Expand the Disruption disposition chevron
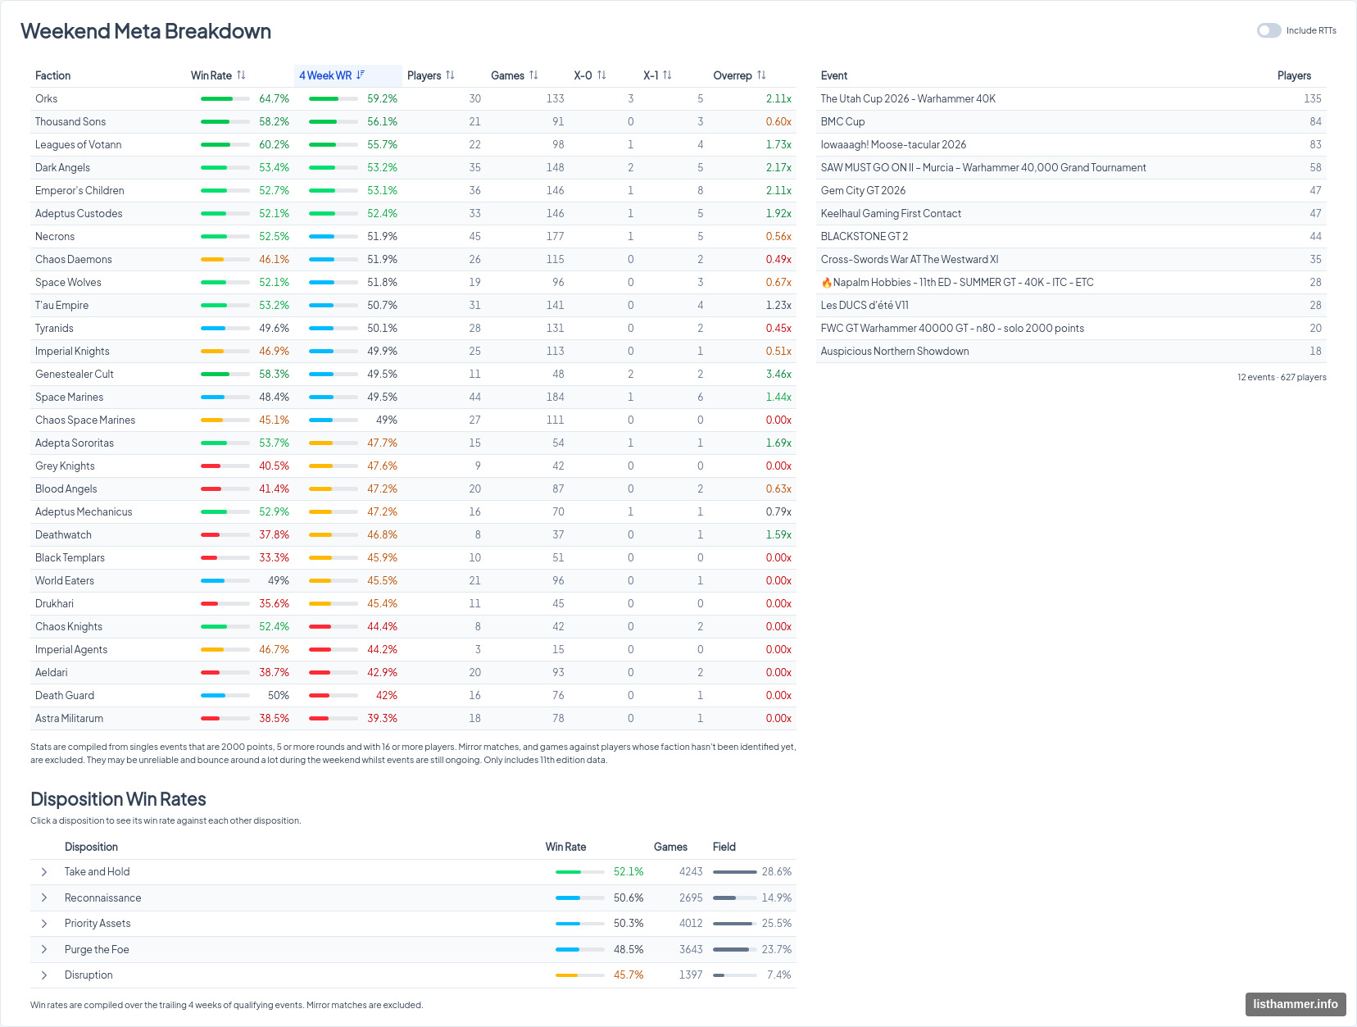 coord(44,975)
